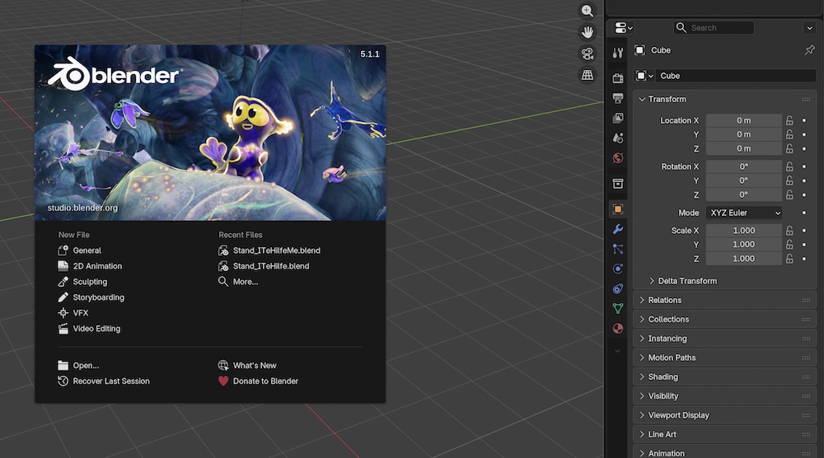
Task: Open the View Layer properties tab
Action: (x=618, y=118)
